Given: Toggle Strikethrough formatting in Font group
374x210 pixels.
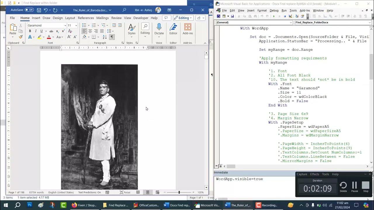Looking at the screenshot, I should [x=51, y=31].
